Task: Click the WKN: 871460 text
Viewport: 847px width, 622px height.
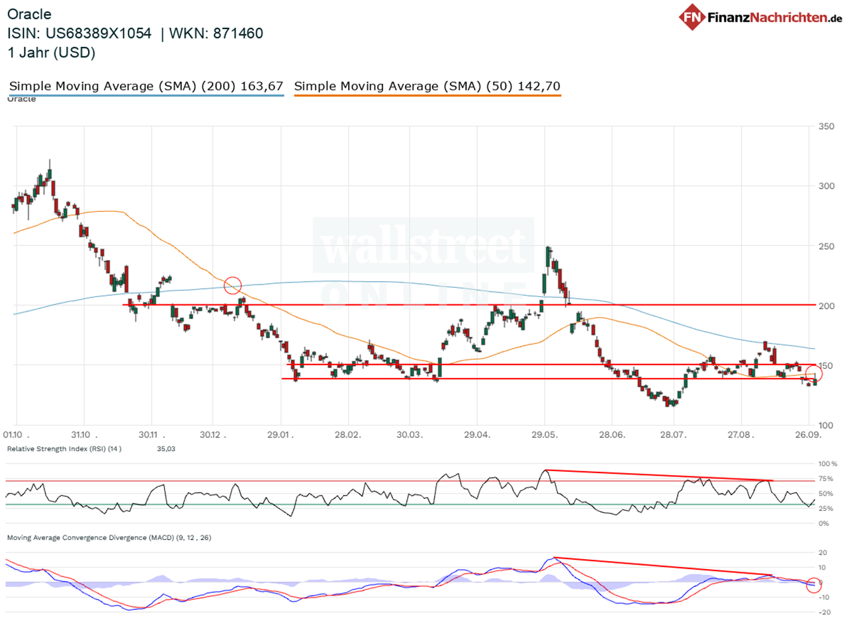Action: pos(217,33)
